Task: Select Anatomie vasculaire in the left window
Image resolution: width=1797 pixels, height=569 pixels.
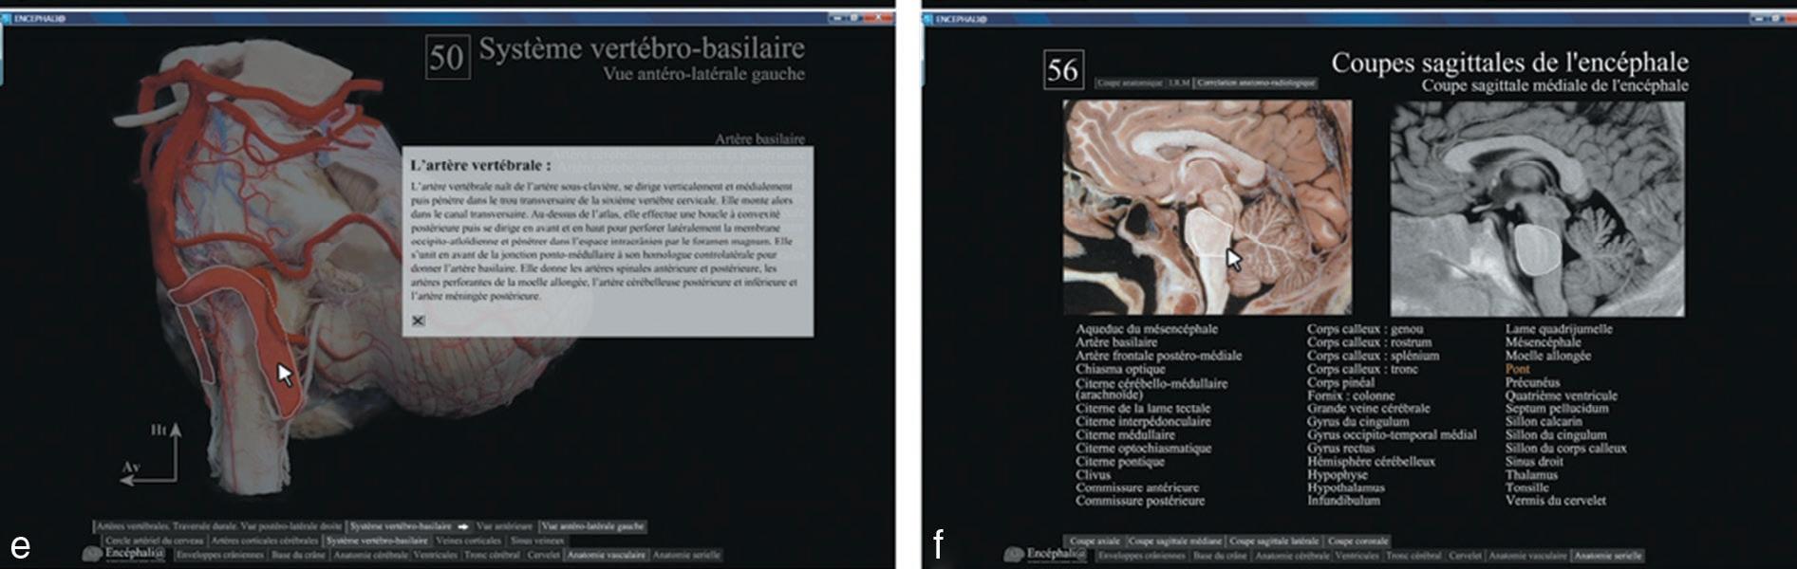Action: [x=606, y=555]
